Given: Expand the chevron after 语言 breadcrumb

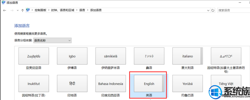Looking at the screenshot, I should 88,10.
